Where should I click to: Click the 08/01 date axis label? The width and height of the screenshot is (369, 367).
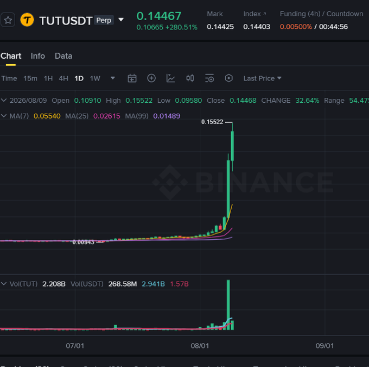[x=200, y=346]
